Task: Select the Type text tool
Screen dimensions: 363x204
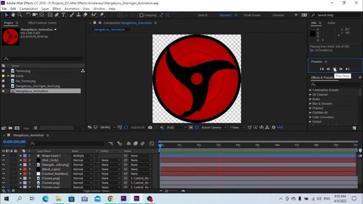Action: coord(63,15)
